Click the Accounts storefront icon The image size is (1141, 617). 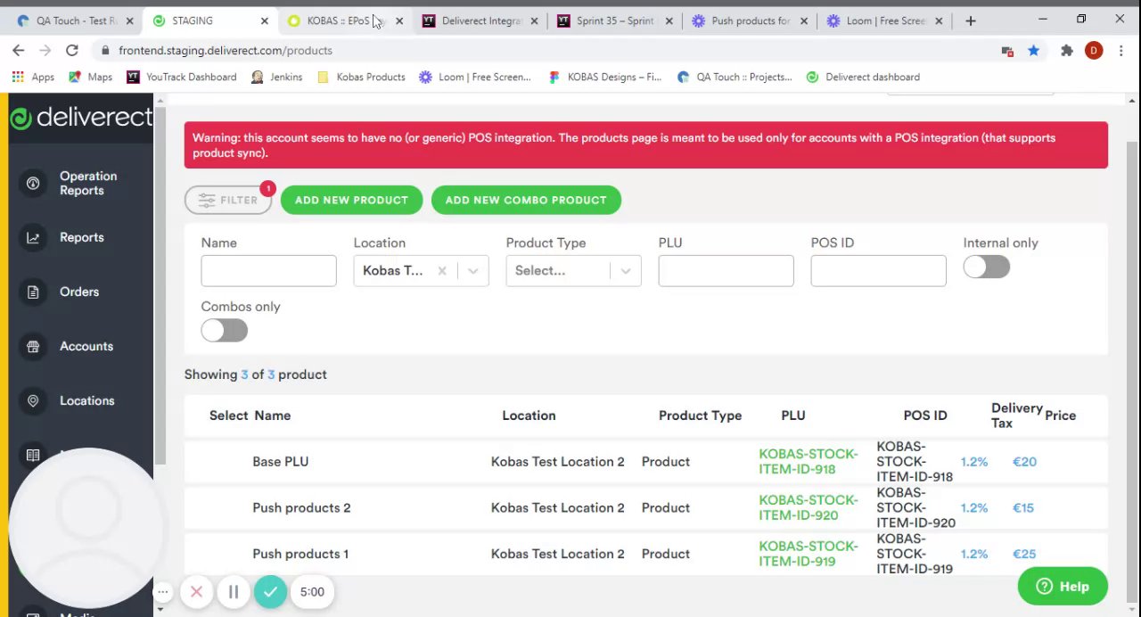(33, 347)
